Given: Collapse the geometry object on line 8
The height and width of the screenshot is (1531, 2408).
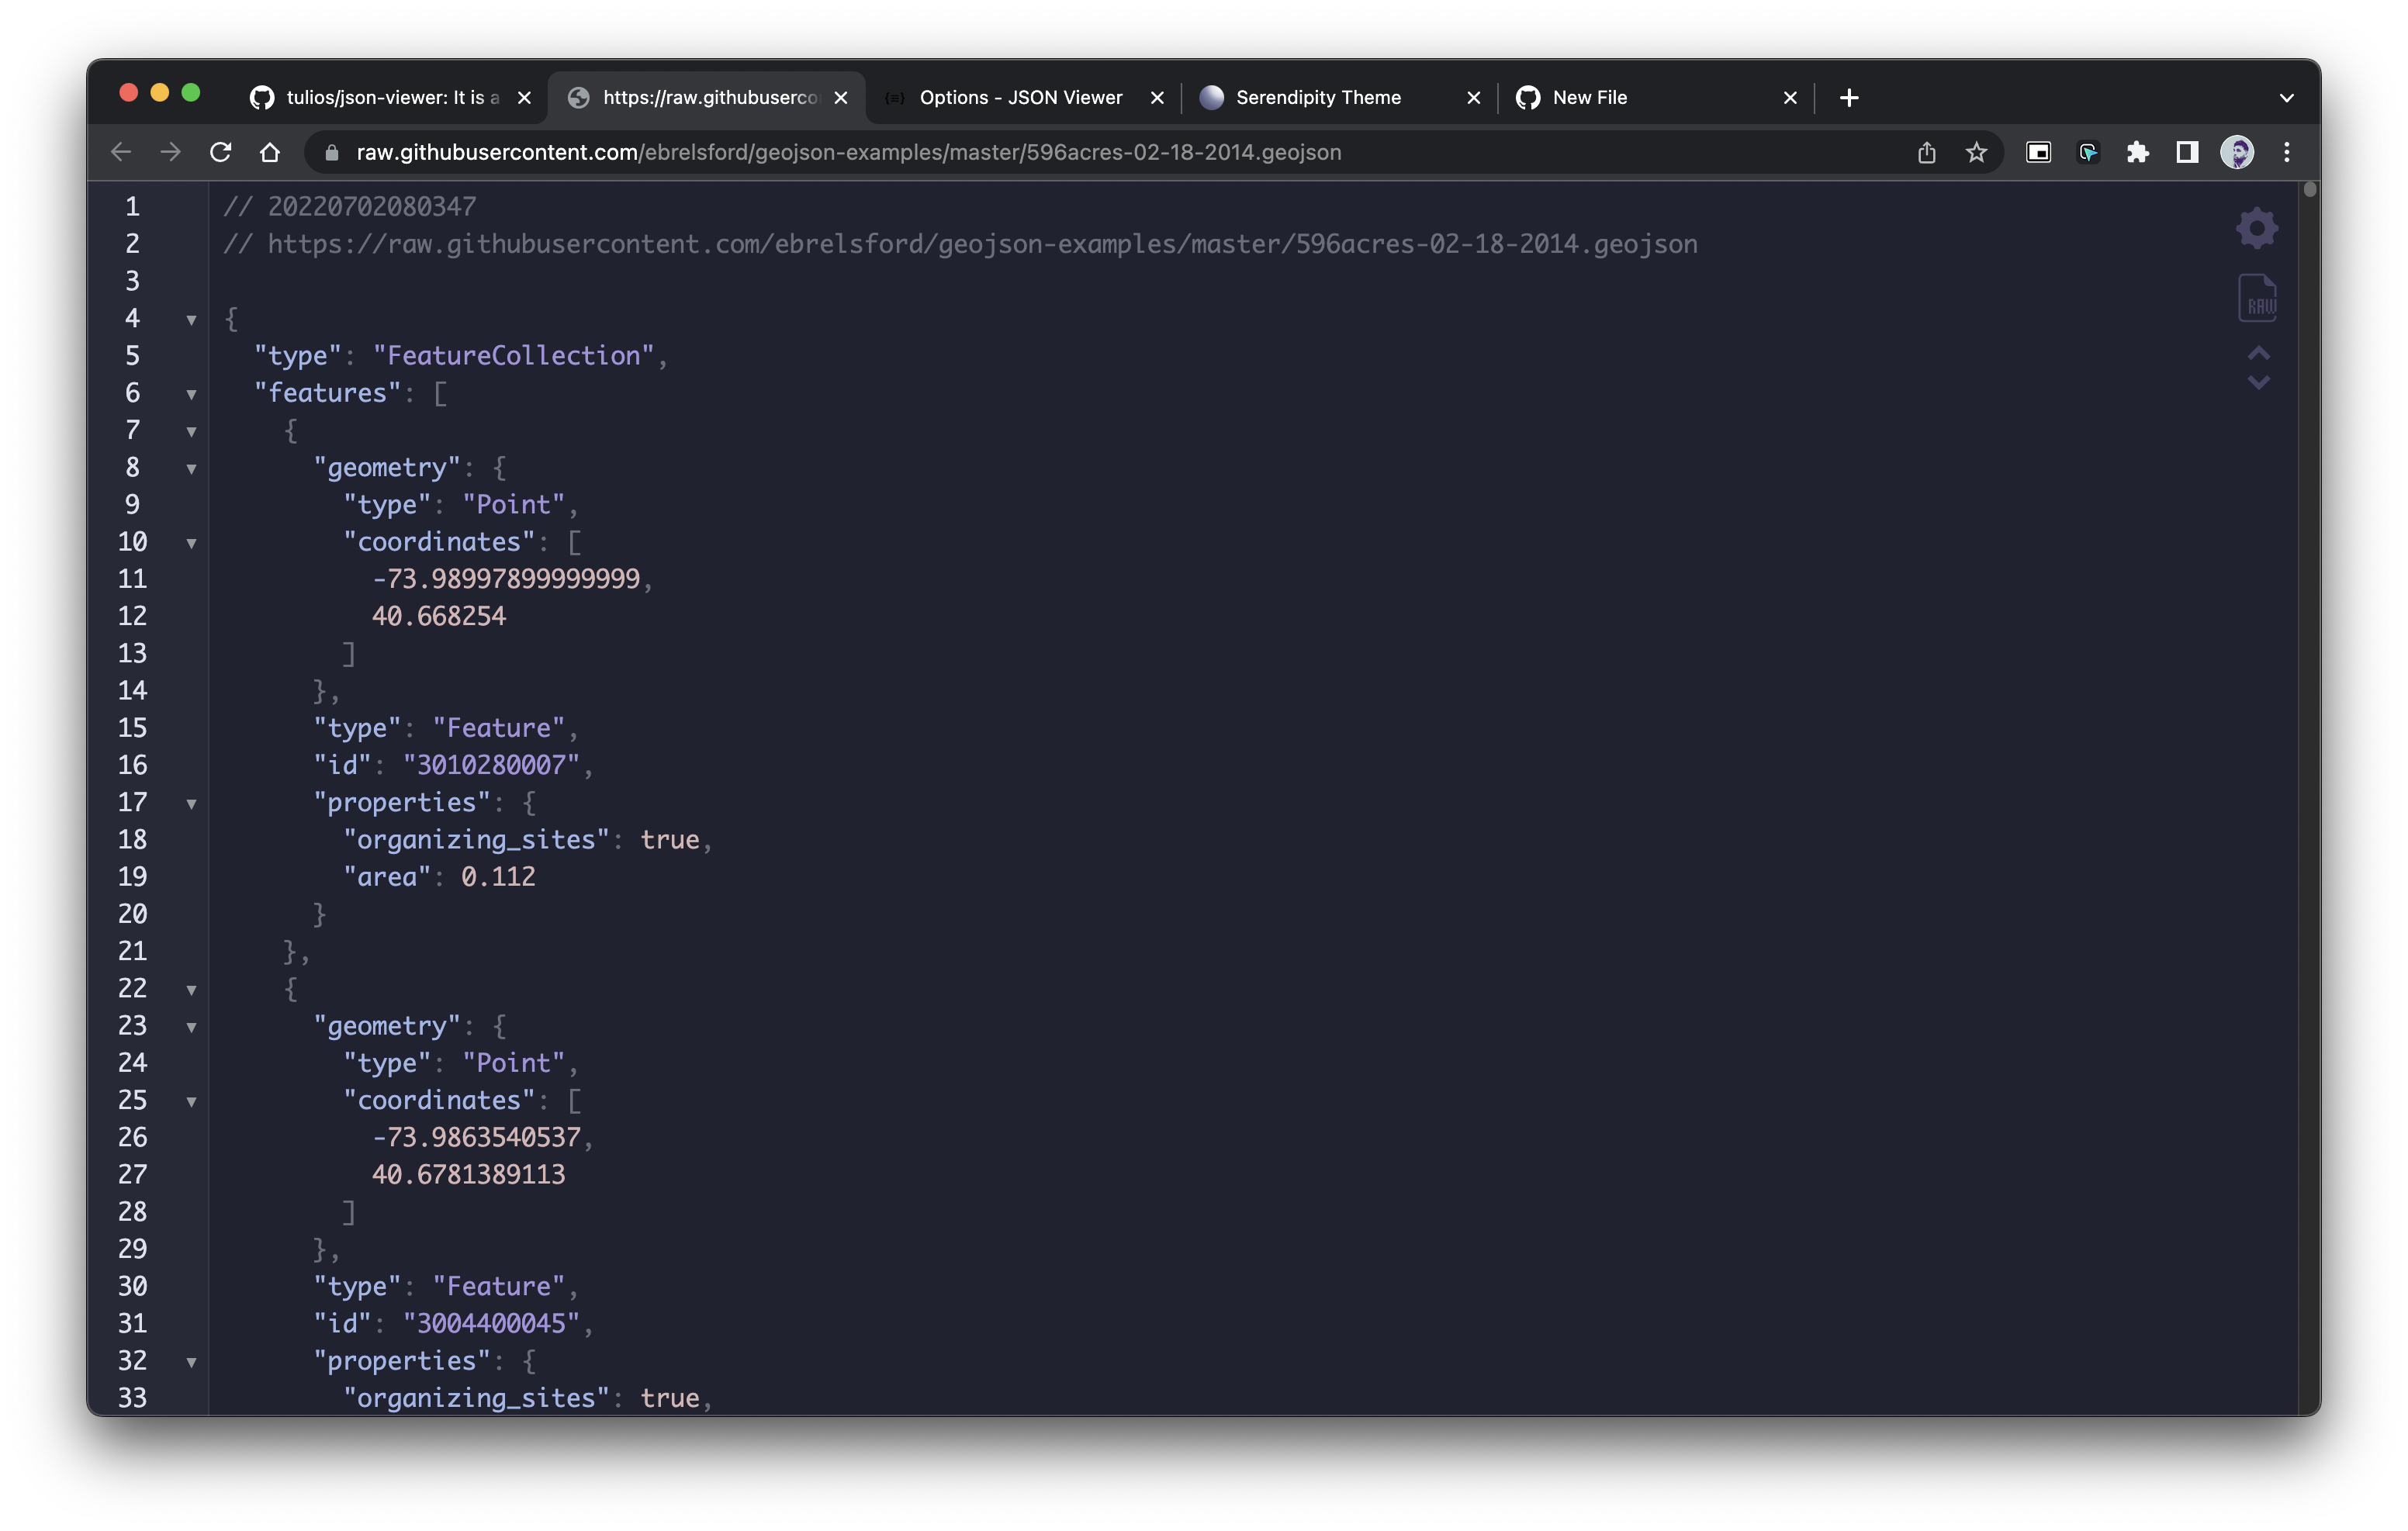Looking at the screenshot, I should pyautogui.click(x=191, y=469).
